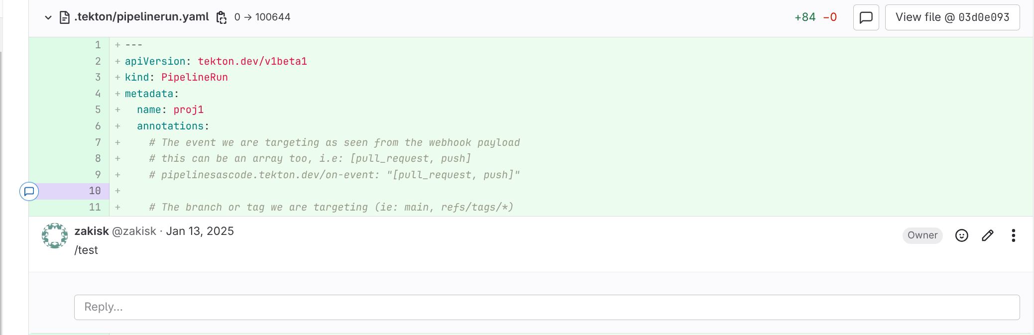The height and width of the screenshot is (335, 1034).
Task: Click the @zakisk username handle
Action: click(134, 231)
